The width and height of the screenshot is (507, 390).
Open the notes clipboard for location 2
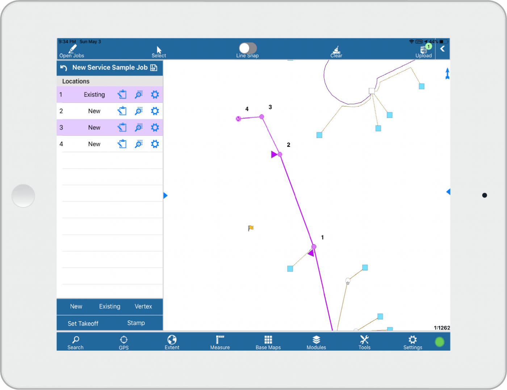[122, 111]
